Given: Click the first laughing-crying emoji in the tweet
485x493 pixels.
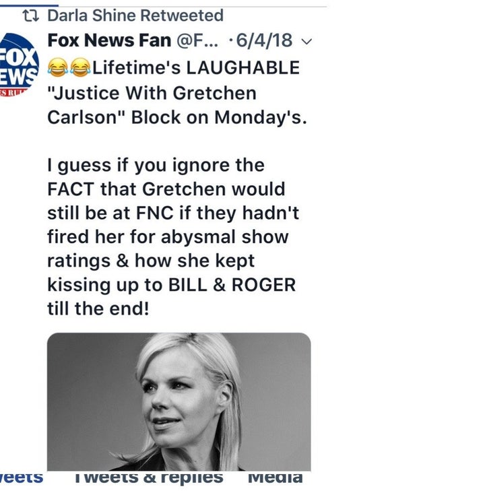Looking at the screenshot, I should 57,67.
